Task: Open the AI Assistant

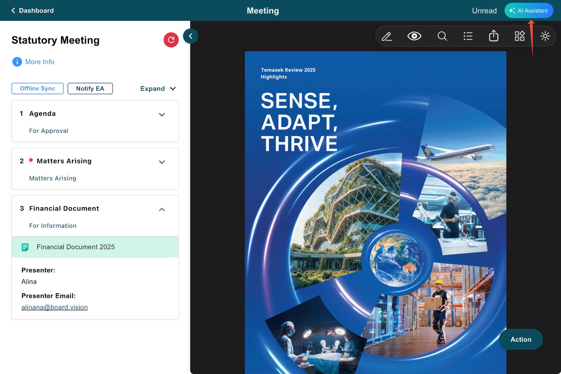Action: pyautogui.click(x=529, y=10)
